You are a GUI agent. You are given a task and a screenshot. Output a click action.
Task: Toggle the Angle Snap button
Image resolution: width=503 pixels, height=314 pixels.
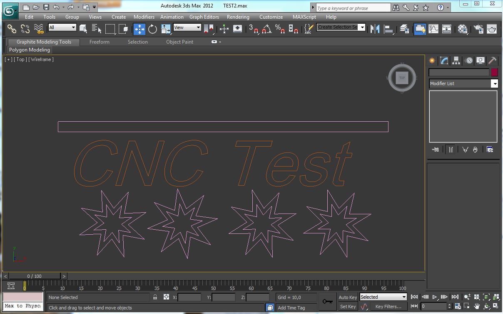pos(266,29)
